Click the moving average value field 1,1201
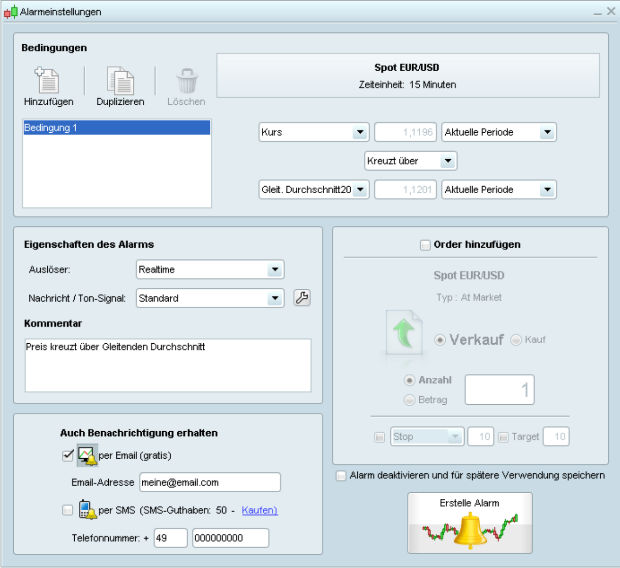This screenshot has width=620, height=568. point(406,190)
